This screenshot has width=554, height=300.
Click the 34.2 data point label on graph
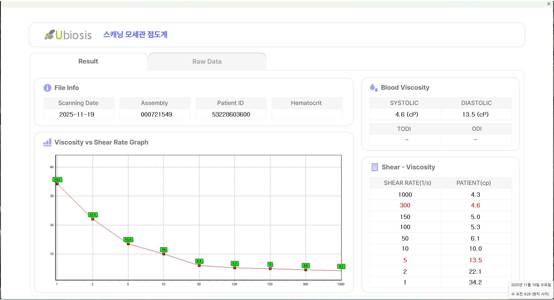tap(57, 179)
